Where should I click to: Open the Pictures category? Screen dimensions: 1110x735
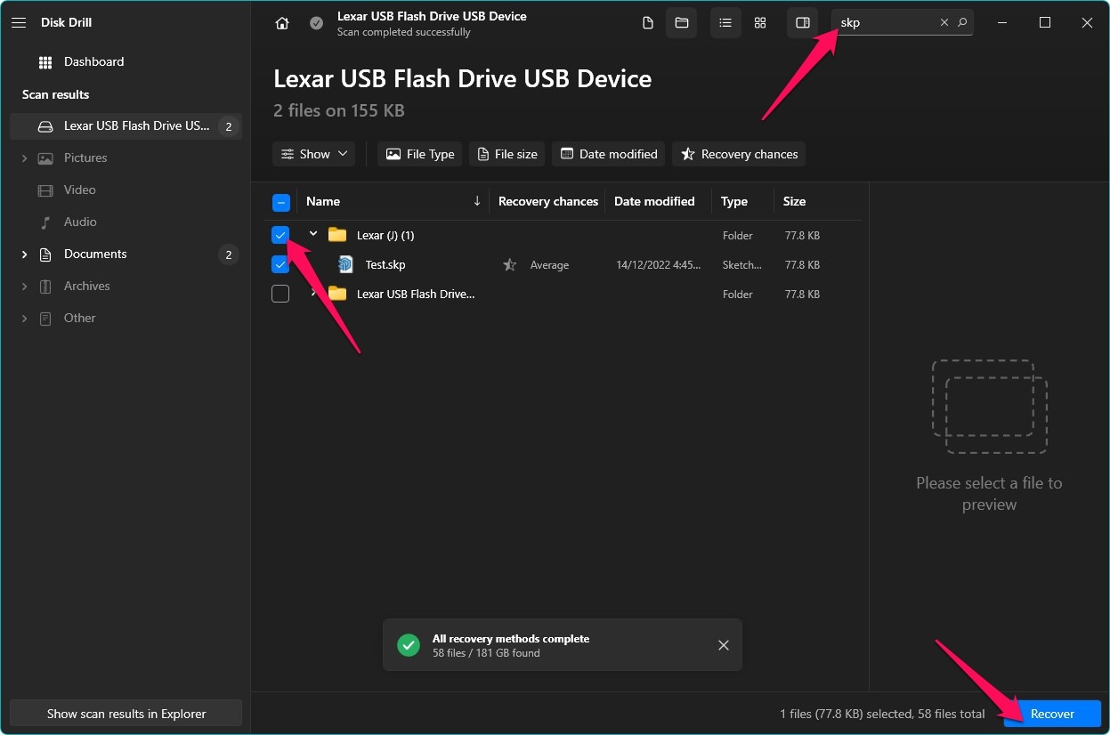(x=85, y=158)
